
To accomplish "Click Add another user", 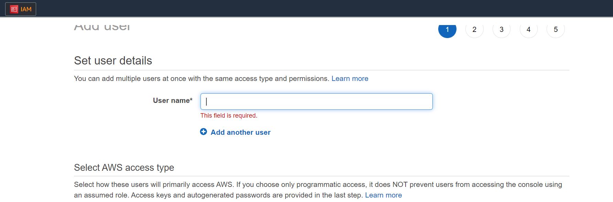I will point(240,132).
